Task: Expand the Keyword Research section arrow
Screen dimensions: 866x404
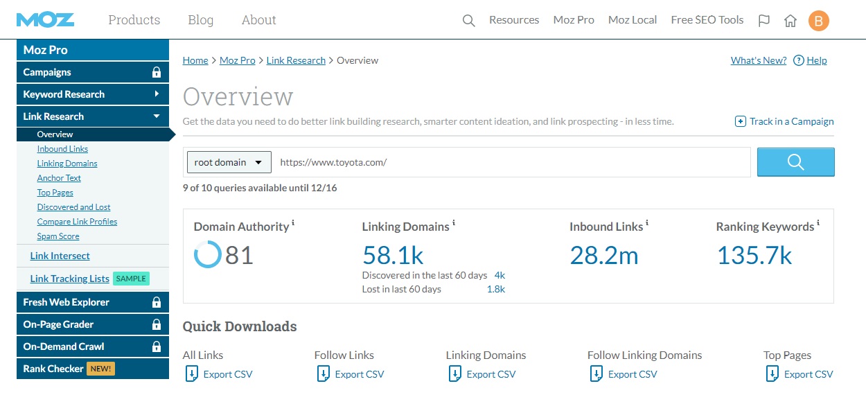Action: coord(157,94)
